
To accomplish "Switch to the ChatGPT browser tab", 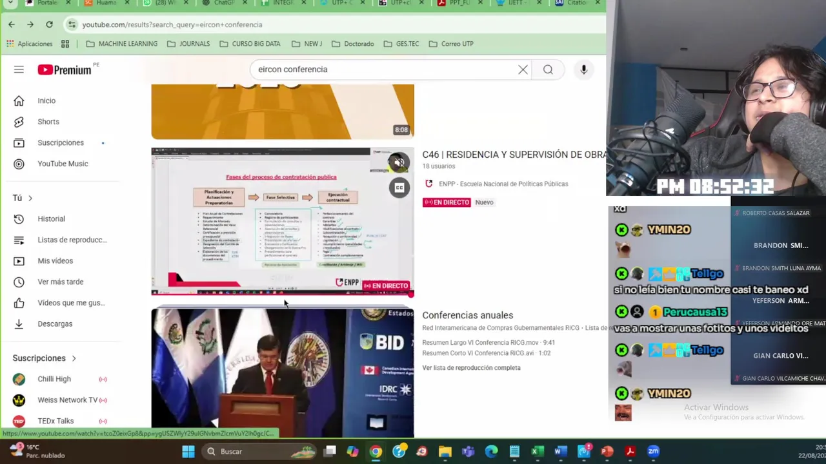I will (223, 3).
